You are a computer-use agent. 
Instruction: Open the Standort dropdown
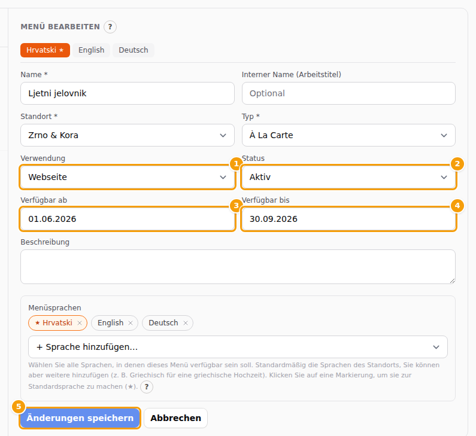[x=127, y=135]
